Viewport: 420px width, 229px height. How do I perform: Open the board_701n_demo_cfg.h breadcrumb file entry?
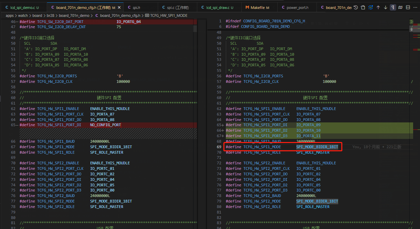tap(120, 15)
